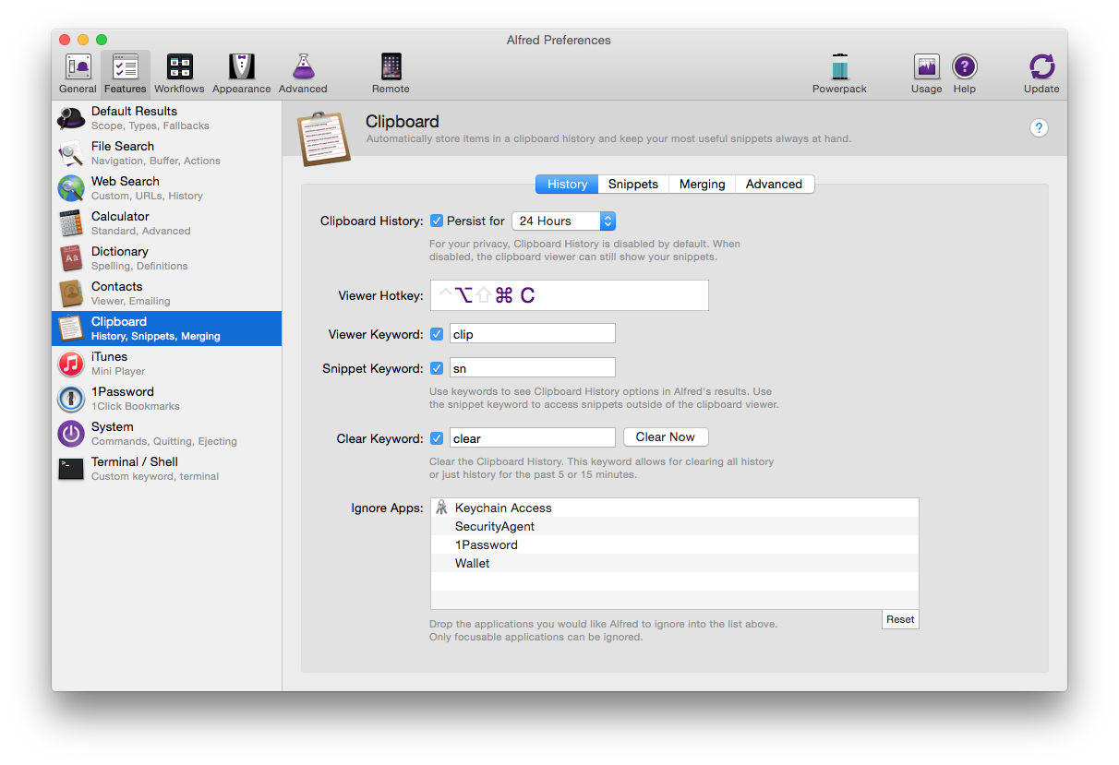Open the Appearance tuxedo icon

click(x=242, y=67)
